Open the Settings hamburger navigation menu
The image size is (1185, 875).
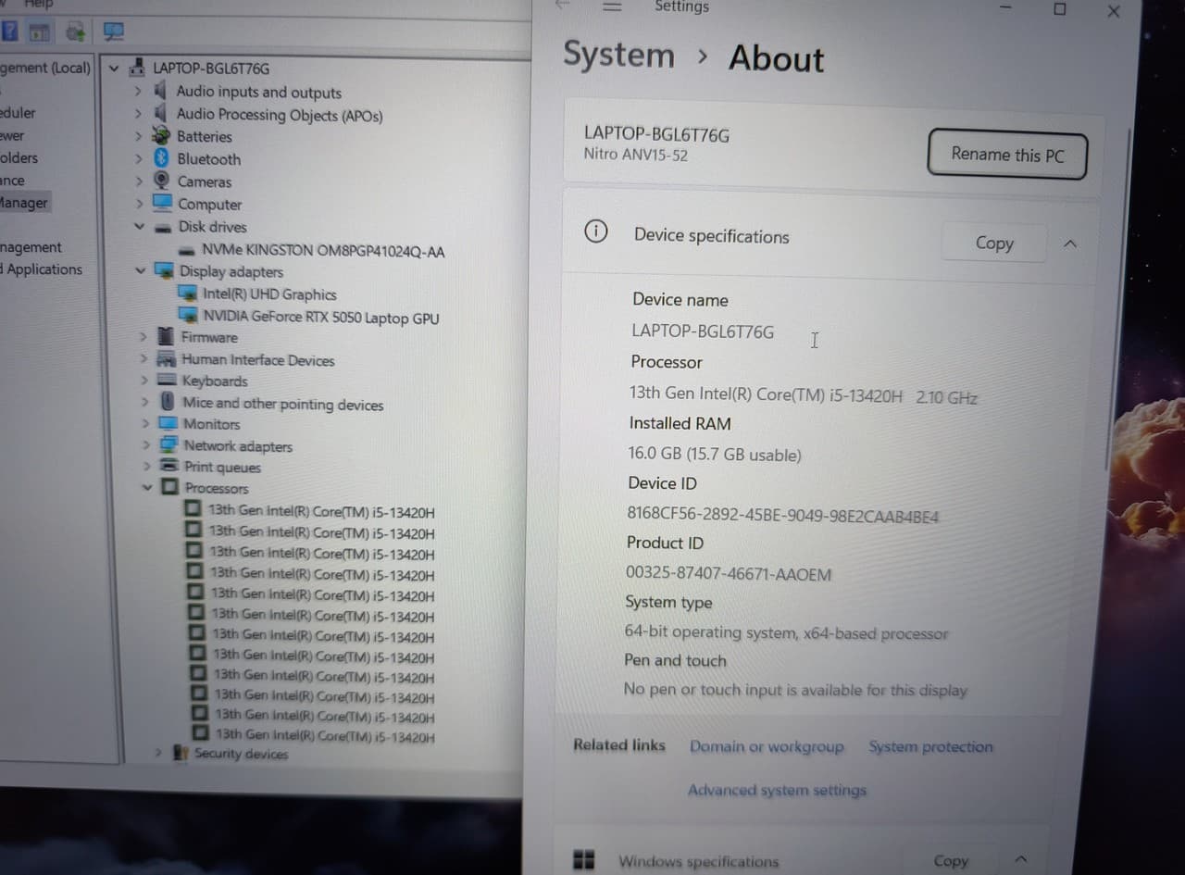point(612,6)
